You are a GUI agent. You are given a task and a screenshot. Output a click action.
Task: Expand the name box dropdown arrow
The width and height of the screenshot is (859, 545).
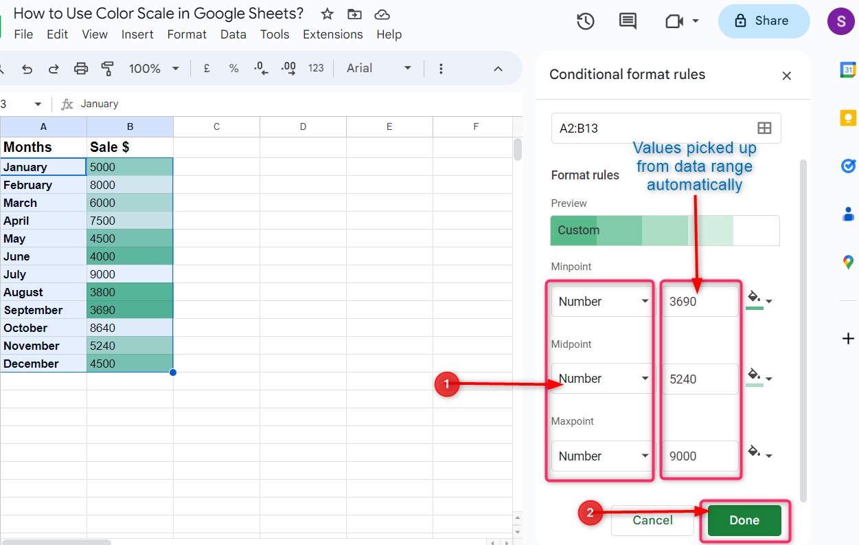point(38,104)
